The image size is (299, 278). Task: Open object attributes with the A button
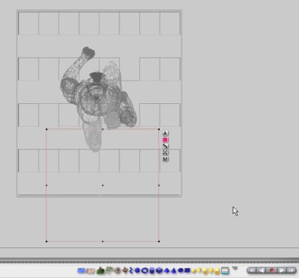[x=165, y=133]
